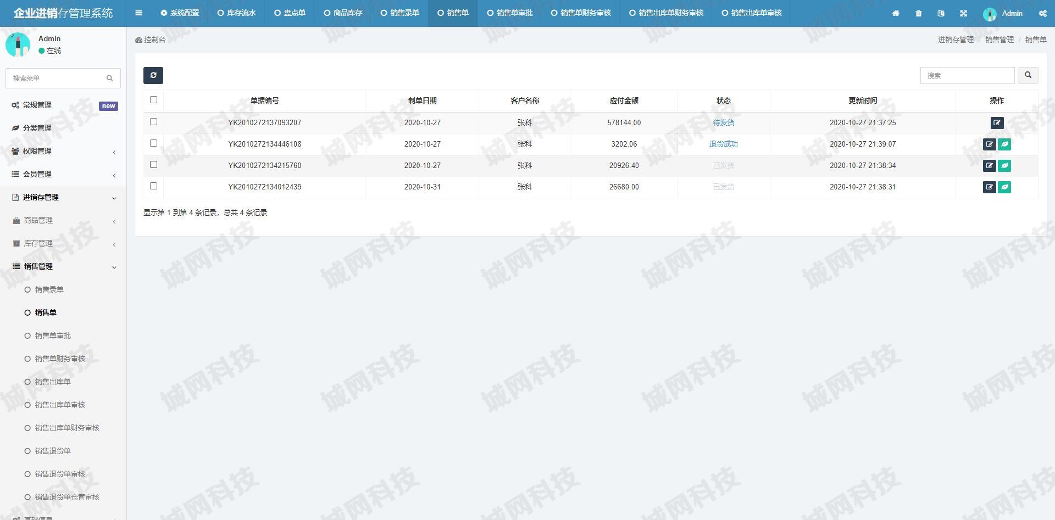
Task: Click the 退货成功 status link
Action: [723, 144]
